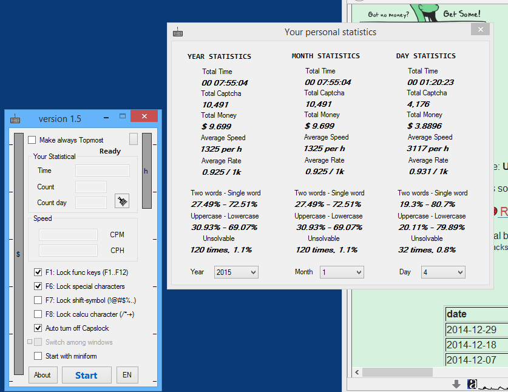This screenshot has height=392, width=508.
Task: Click the horizontal scrollbar in the browser
Action: pos(398,372)
